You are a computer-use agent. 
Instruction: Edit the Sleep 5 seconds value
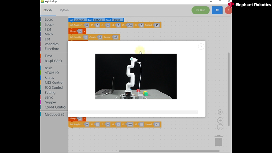point(80,119)
